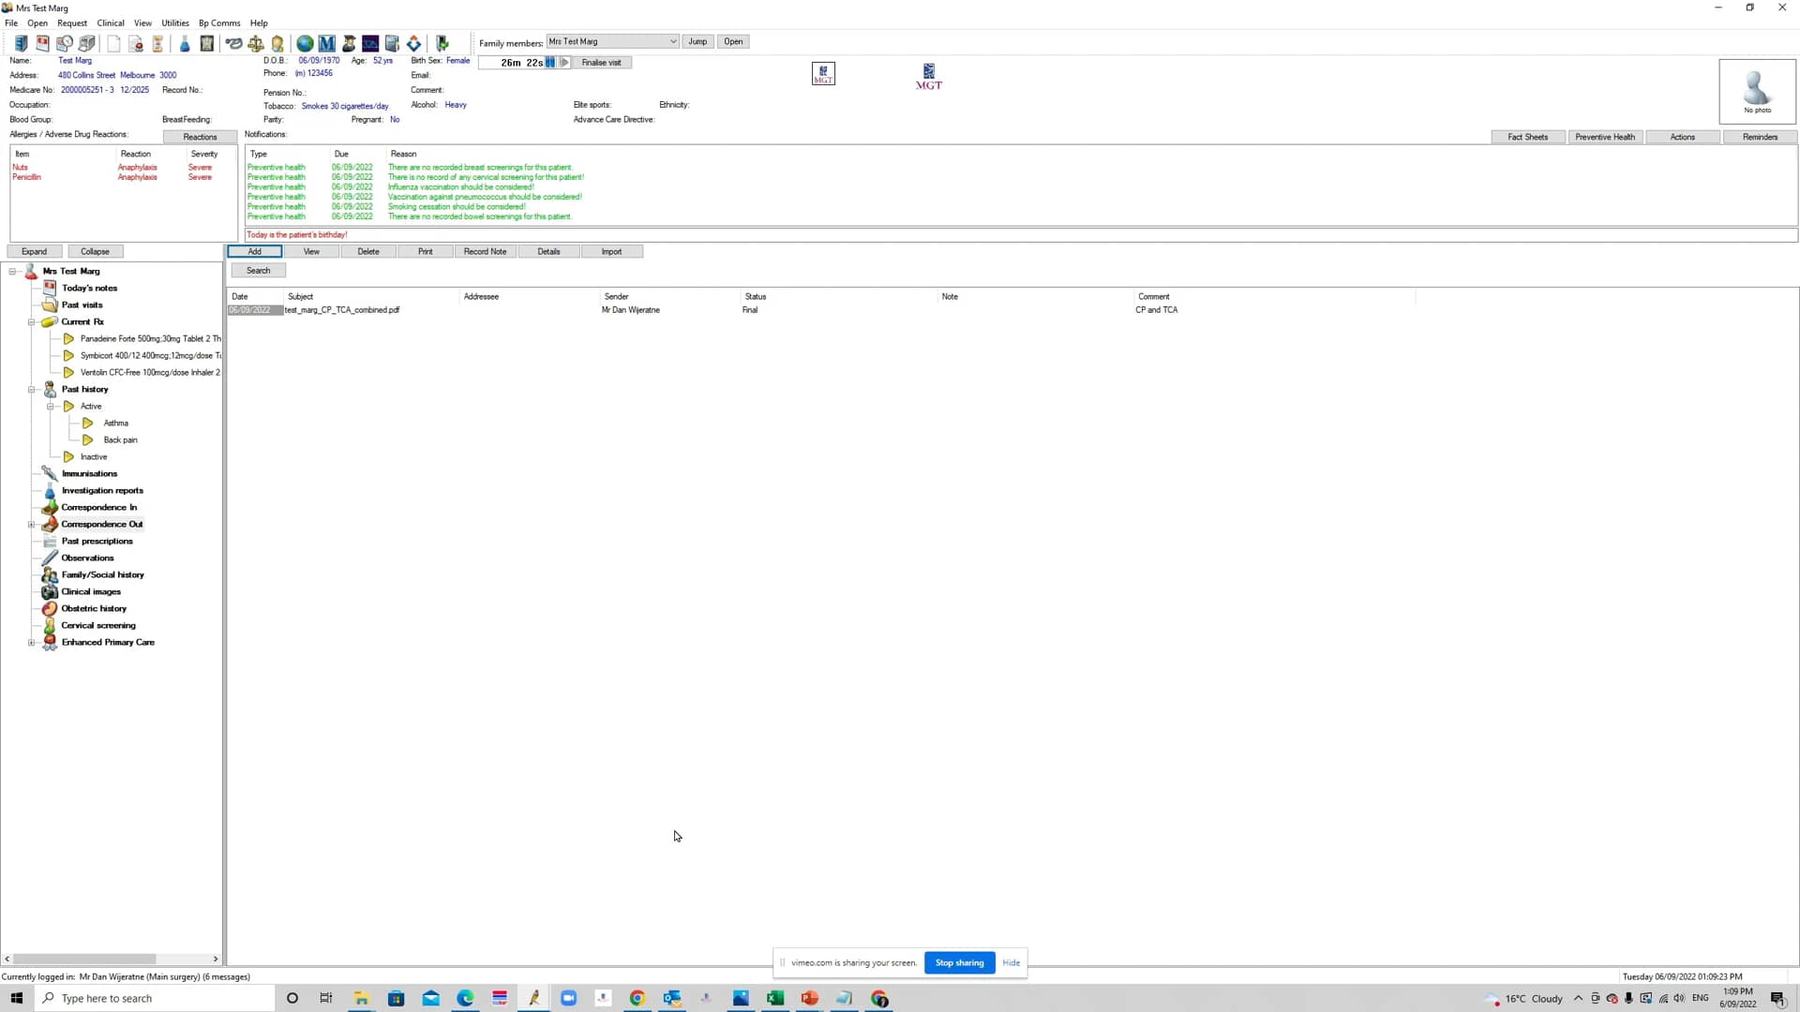Open patient education via the graduate icon
The width and height of the screenshot is (1800, 1012).
click(x=348, y=43)
